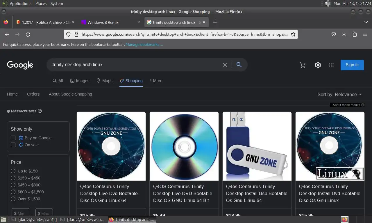
Task: Submit search with magnifier icon
Action: coord(239,64)
